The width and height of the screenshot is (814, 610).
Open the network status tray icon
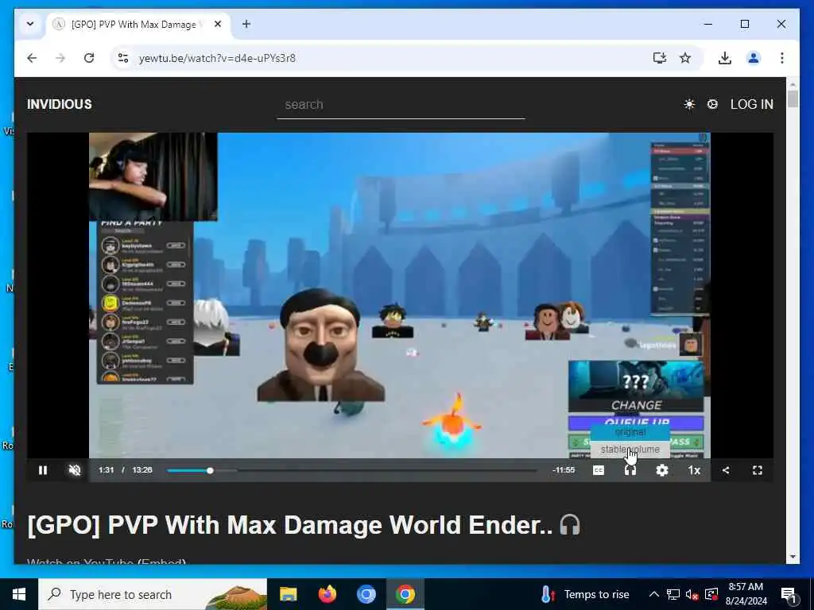point(673,594)
